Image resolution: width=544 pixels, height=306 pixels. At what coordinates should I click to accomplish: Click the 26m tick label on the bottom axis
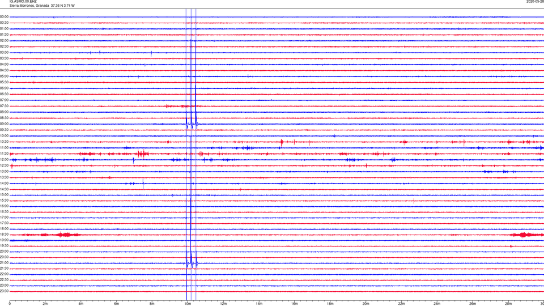[x=473, y=304]
